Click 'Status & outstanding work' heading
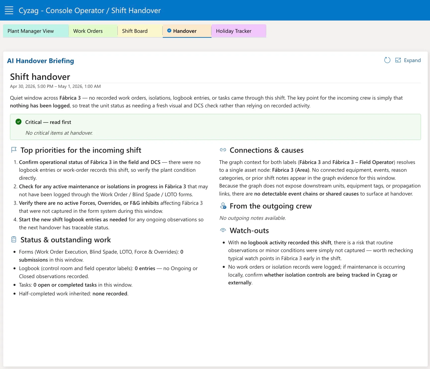This screenshot has height=369, width=430. coord(65,240)
